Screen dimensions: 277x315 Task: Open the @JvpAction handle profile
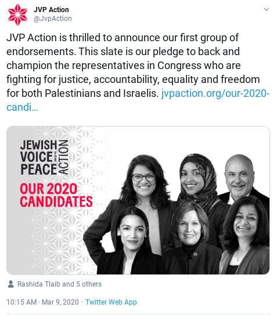tap(53, 19)
